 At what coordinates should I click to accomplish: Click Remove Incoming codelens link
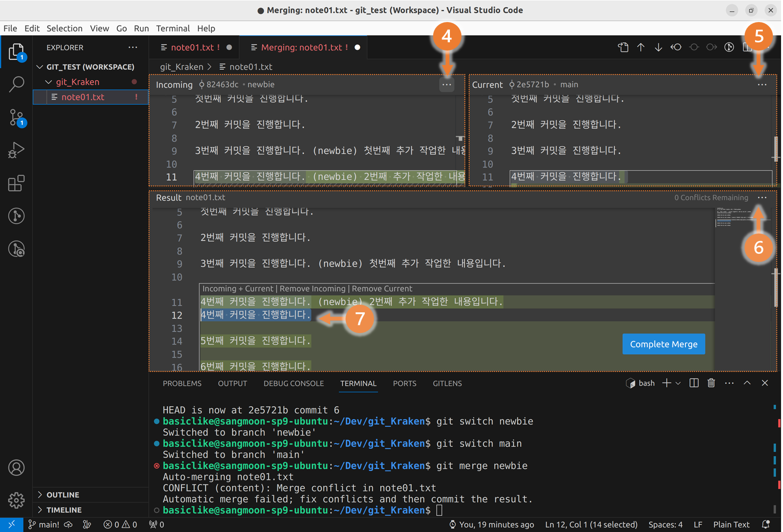pos(312,288)
